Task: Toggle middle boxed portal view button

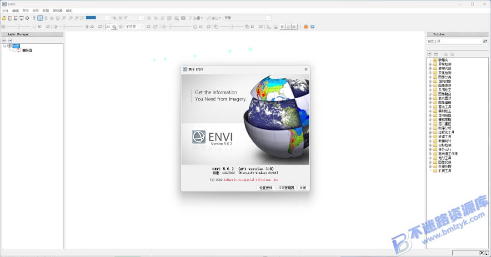Action: point(289,27)
